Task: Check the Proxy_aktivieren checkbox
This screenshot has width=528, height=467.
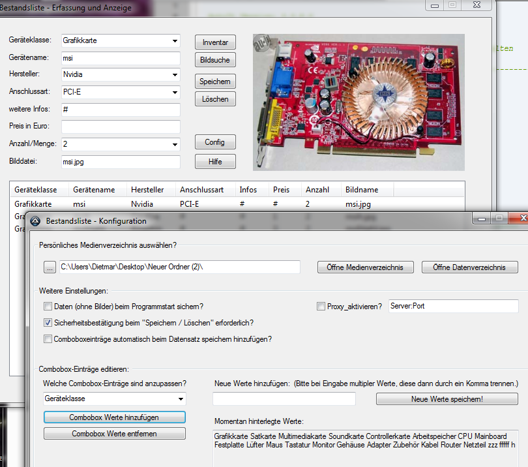Action: (321, 306)
